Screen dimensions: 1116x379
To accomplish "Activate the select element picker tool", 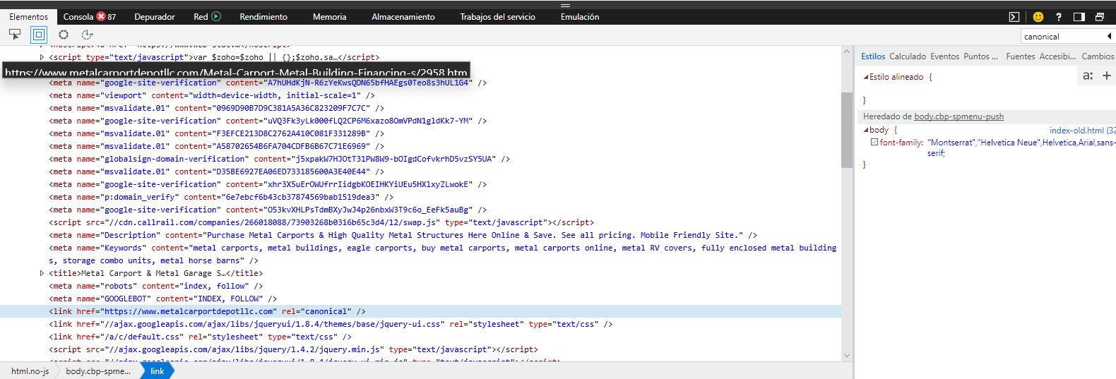I will click(x=15, y=34).
